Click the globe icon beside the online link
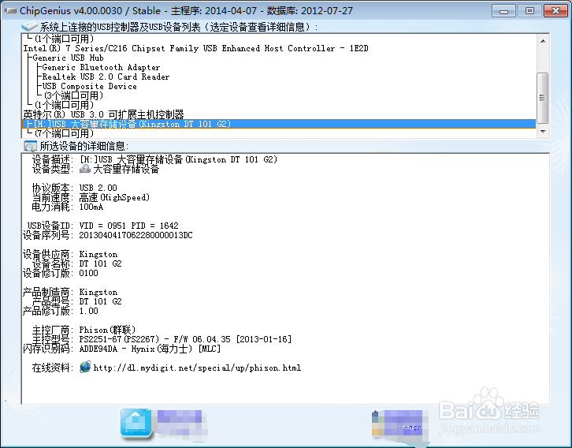The height and width of the screenshot is (448, 572). 85,367
